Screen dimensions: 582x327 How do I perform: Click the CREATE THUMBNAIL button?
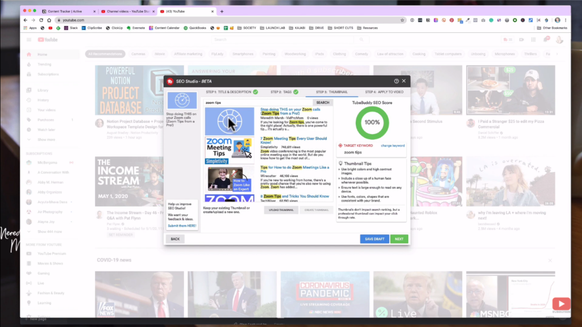pos(316,210)
